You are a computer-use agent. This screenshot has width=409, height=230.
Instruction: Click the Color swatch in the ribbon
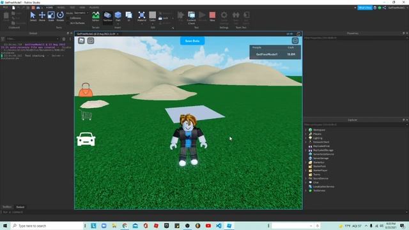click(153, 15)
